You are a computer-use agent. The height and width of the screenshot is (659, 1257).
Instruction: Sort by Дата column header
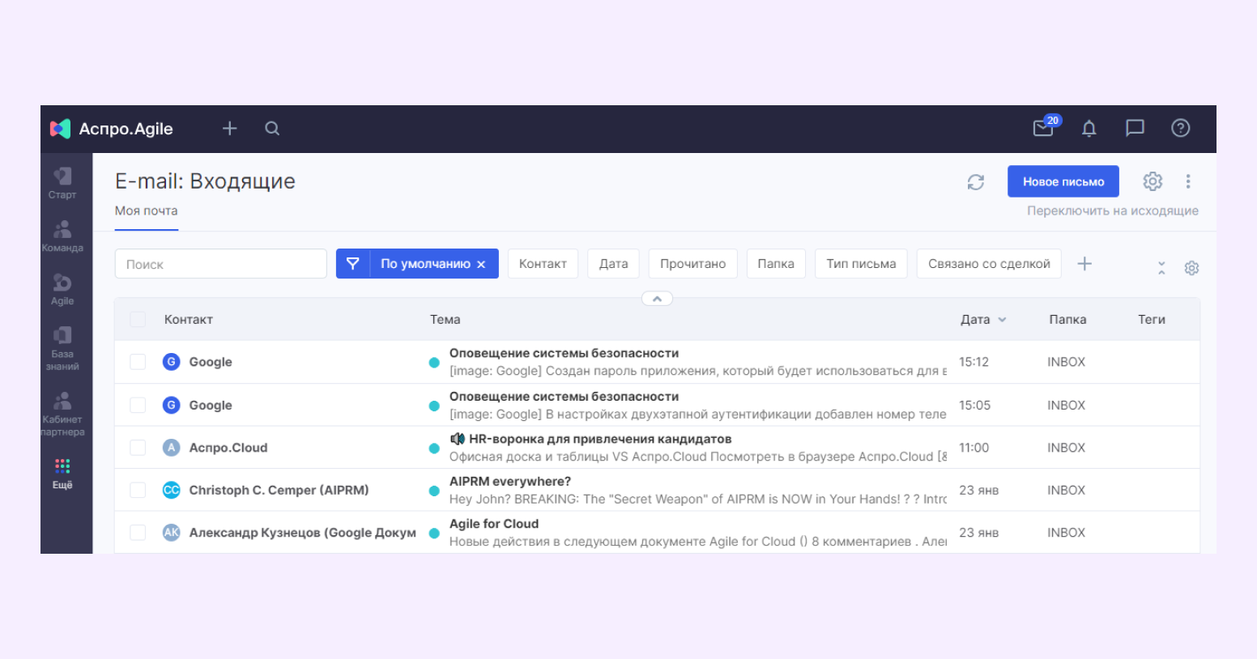point(983,320)
